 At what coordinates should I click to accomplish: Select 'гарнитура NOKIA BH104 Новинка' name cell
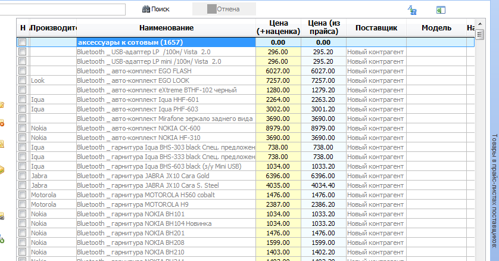pos(166,224)
